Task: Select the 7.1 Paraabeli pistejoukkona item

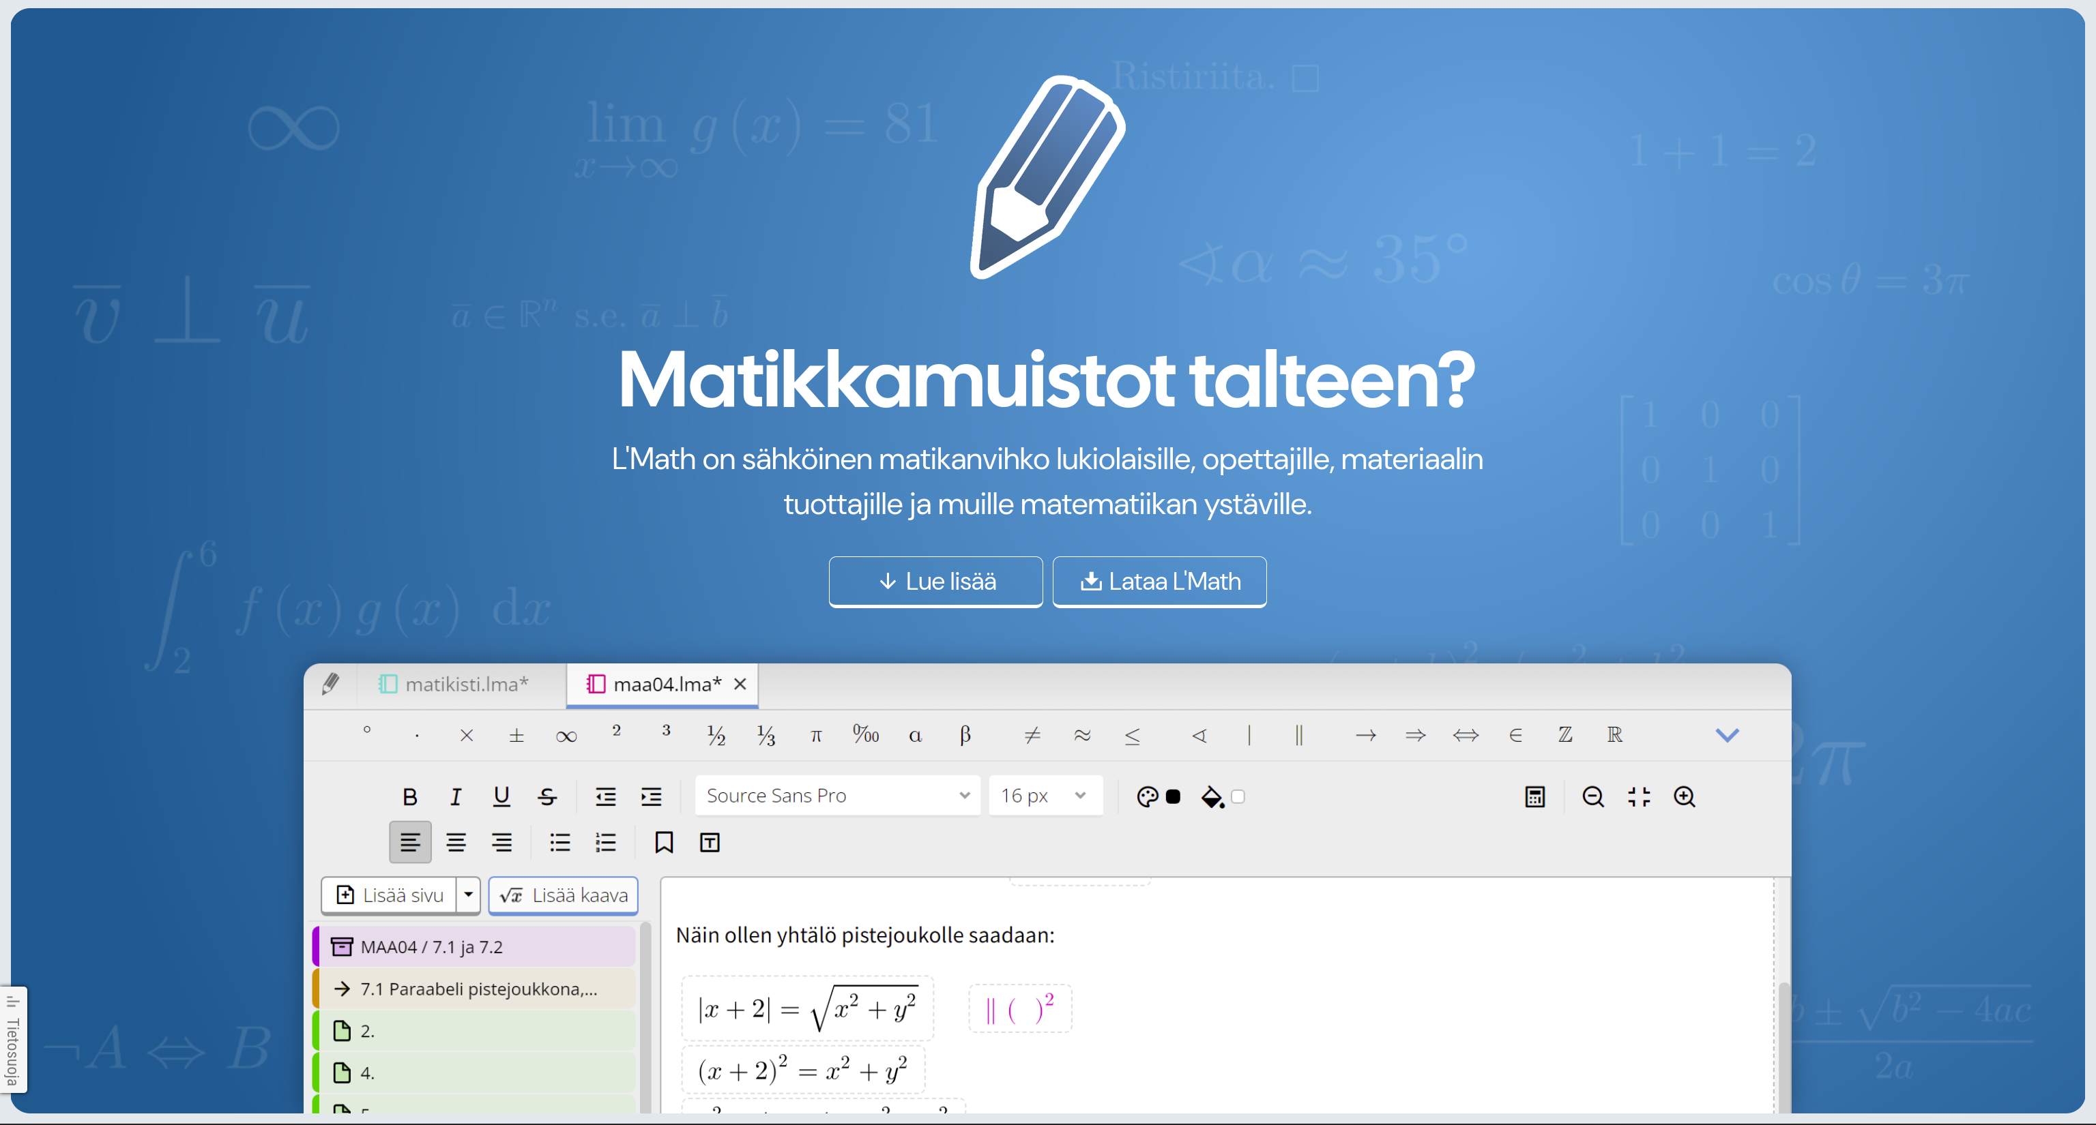Action: 474,989
